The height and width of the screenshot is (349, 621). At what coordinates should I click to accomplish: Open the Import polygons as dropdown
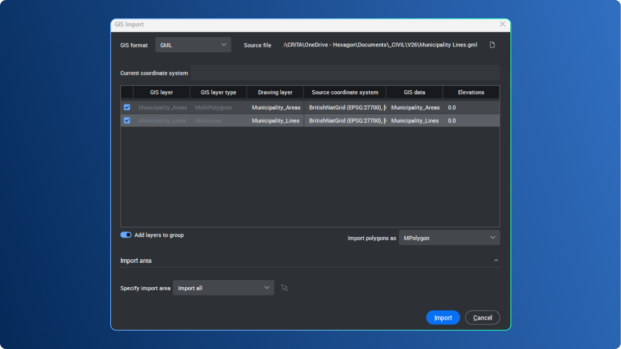(x=449, y=237)
